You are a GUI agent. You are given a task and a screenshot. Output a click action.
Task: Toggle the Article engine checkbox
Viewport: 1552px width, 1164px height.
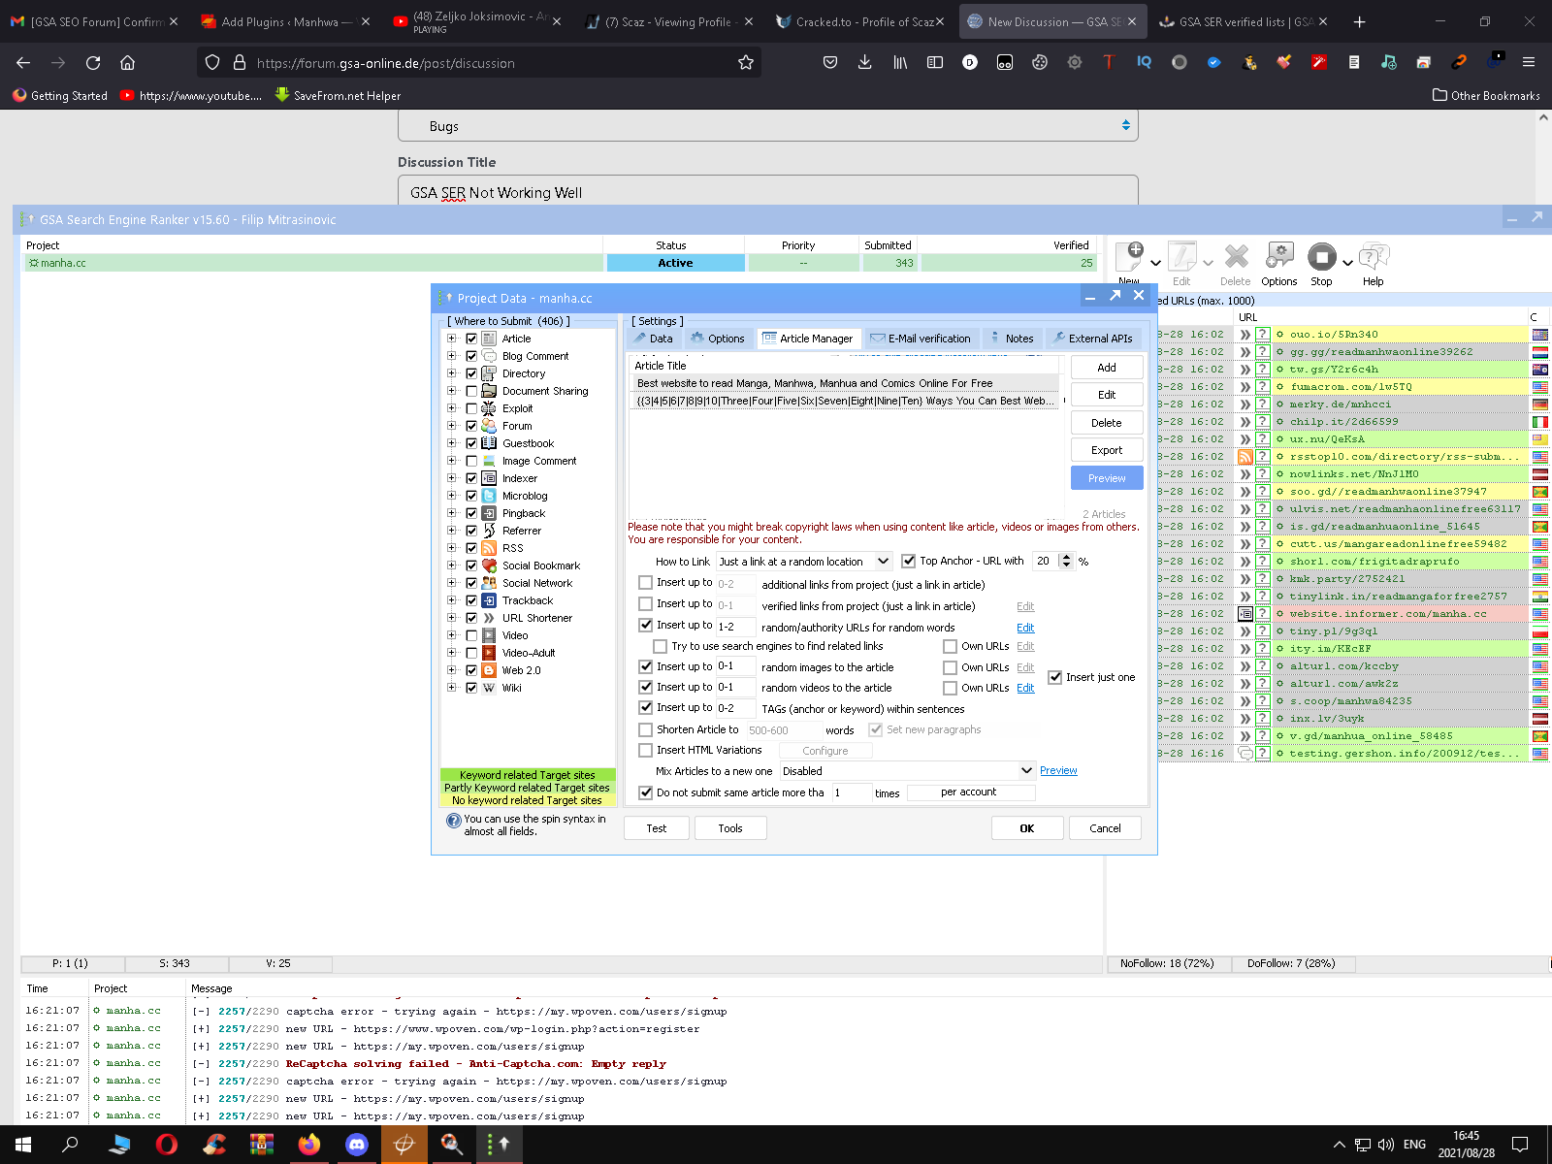pyautogui.click(x=471, y=339)
